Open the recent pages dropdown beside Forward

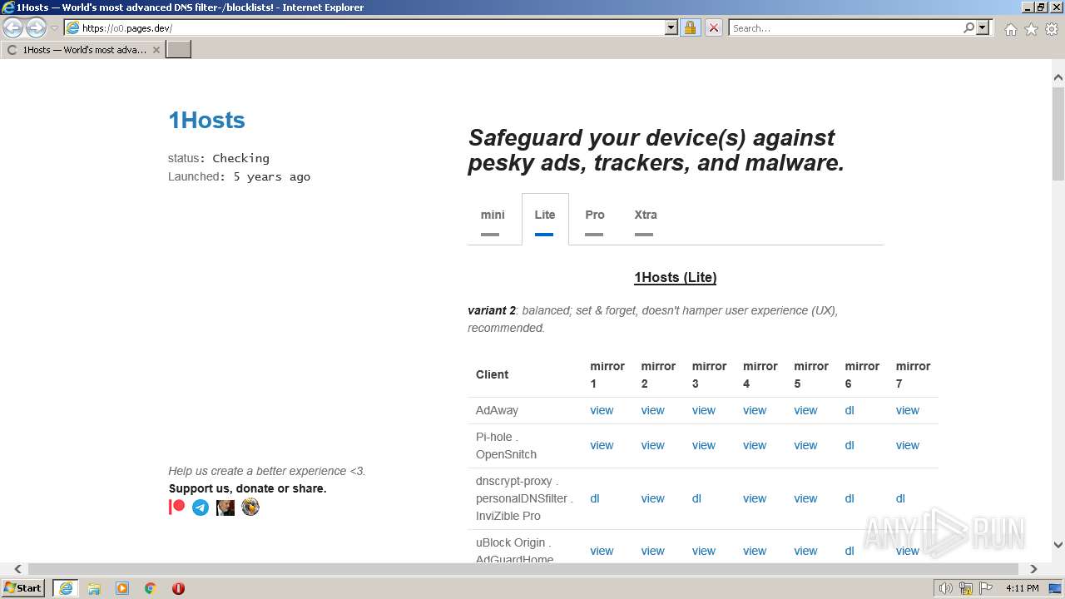coord(54,28)
